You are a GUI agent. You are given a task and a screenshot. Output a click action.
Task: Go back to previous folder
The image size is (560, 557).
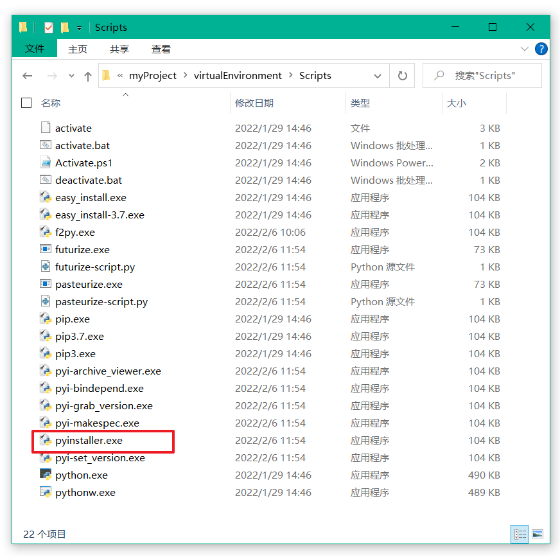pos(28,76)
